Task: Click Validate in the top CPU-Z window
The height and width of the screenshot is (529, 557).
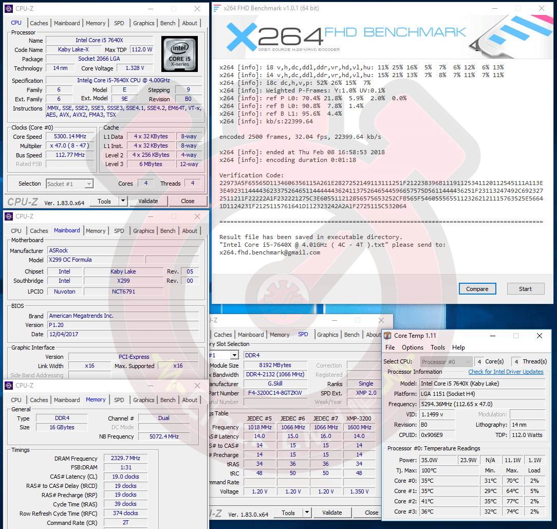Action: click(148, 201)
